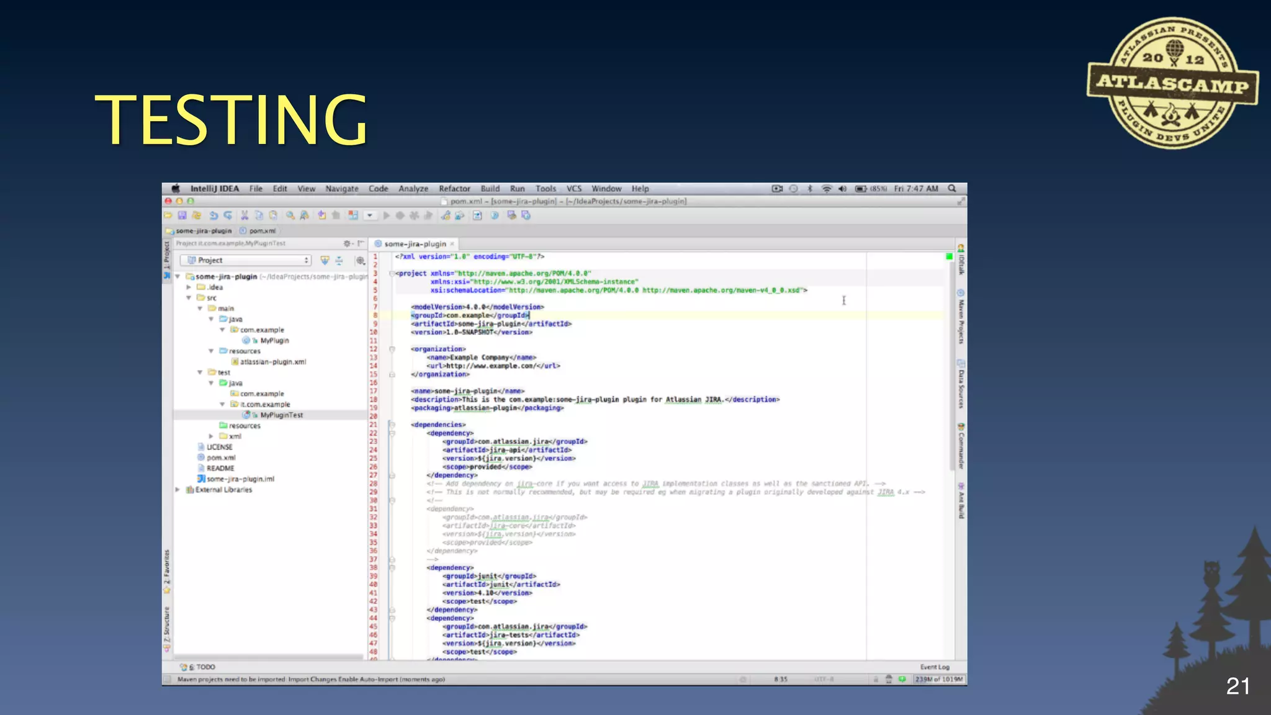Expand the .idea folder node

[x=189, y=287]
